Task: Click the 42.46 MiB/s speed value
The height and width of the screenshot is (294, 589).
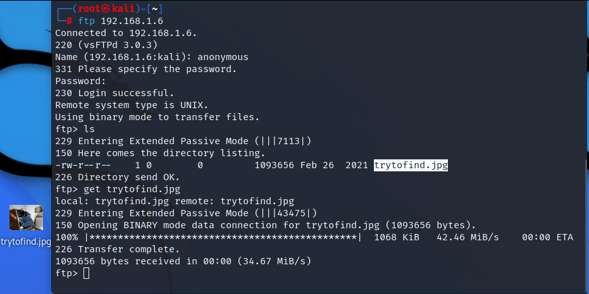Action: coord(468,237)
